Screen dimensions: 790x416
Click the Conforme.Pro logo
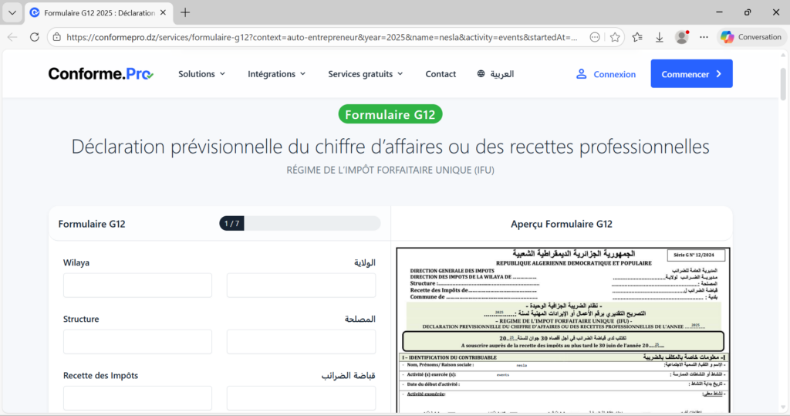pyautogui.click(x=101, y=74)
